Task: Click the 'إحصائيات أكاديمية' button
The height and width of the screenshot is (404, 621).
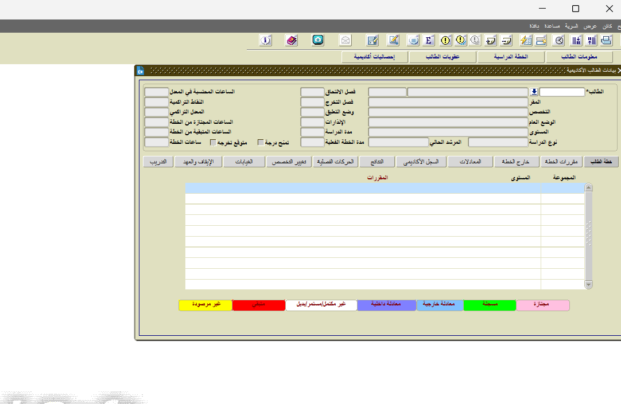Action: click(375, 57)
